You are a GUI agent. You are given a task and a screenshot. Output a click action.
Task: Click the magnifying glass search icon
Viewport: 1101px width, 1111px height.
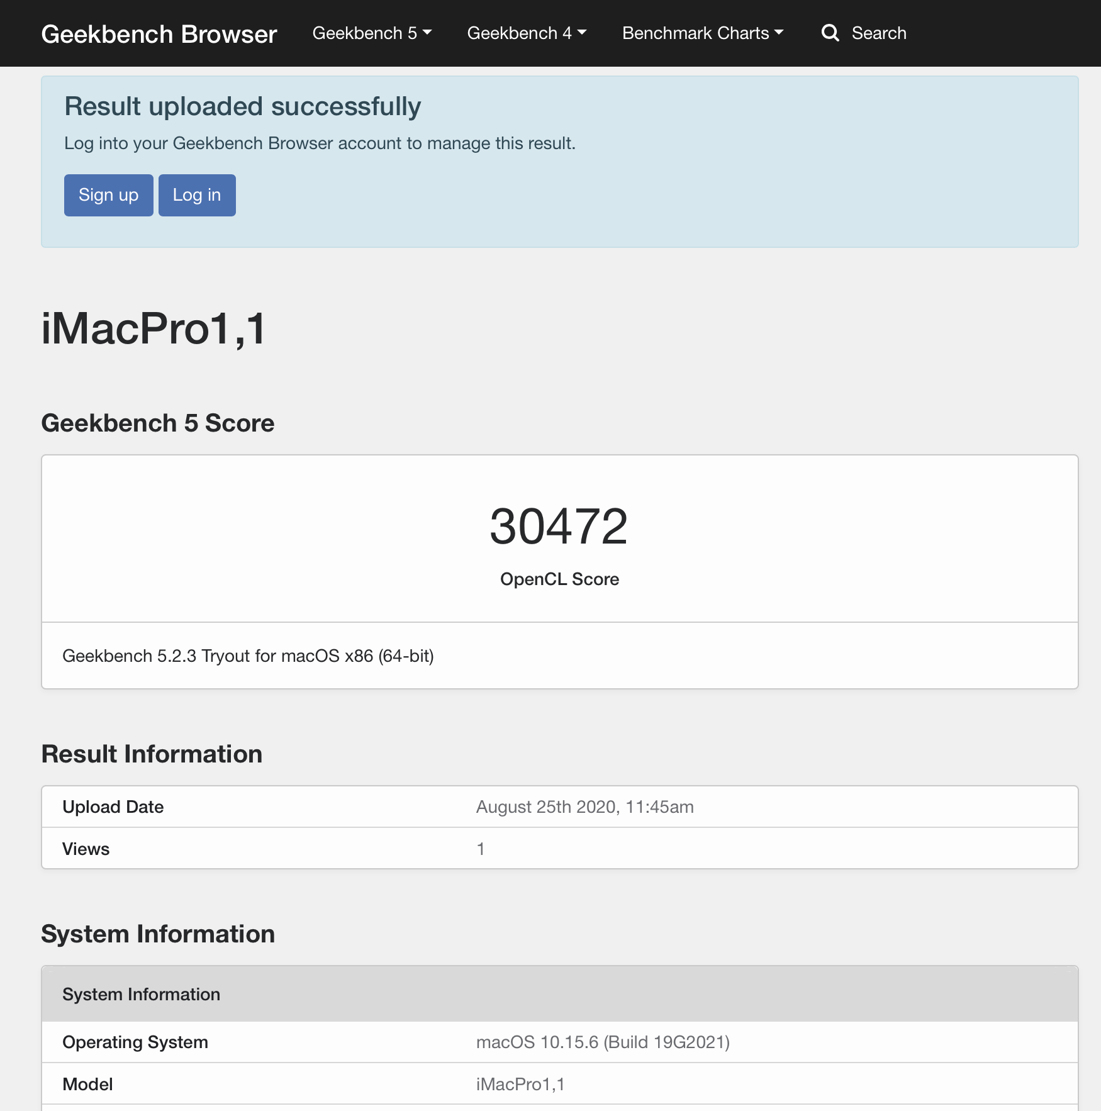(x=830, y=33)
